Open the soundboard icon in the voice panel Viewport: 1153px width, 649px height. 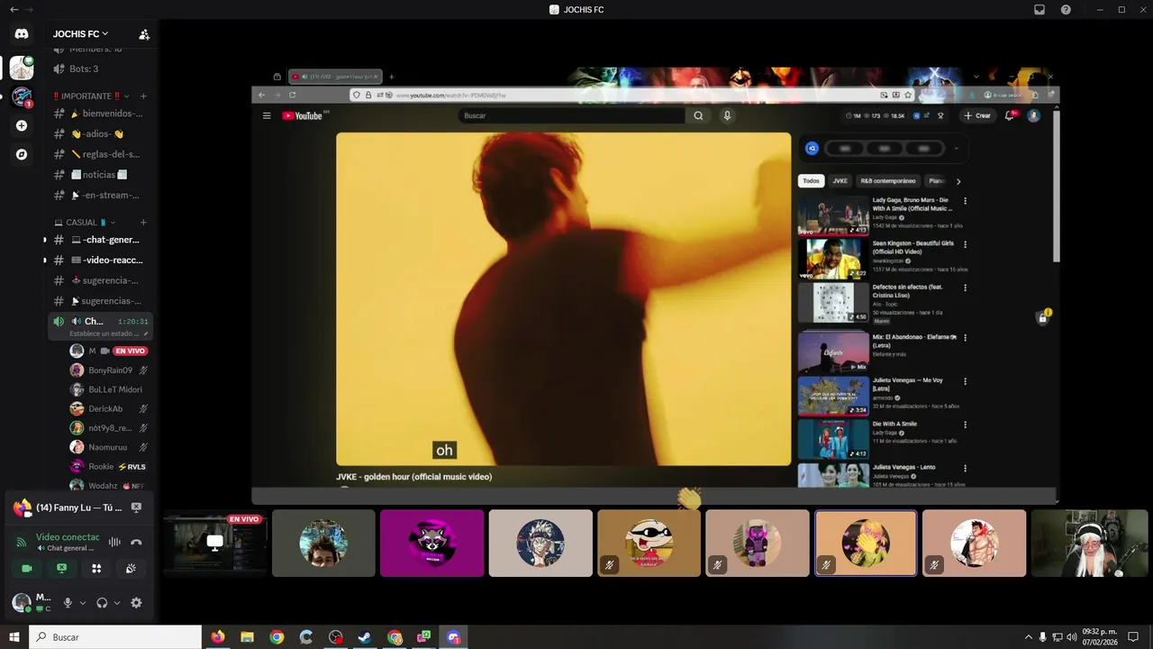(131, 568)
